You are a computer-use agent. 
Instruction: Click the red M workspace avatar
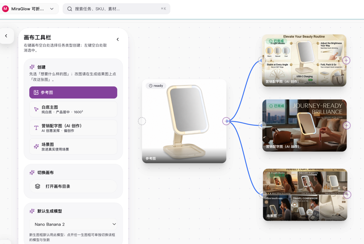pyautogui.click(x=5, y=9)
